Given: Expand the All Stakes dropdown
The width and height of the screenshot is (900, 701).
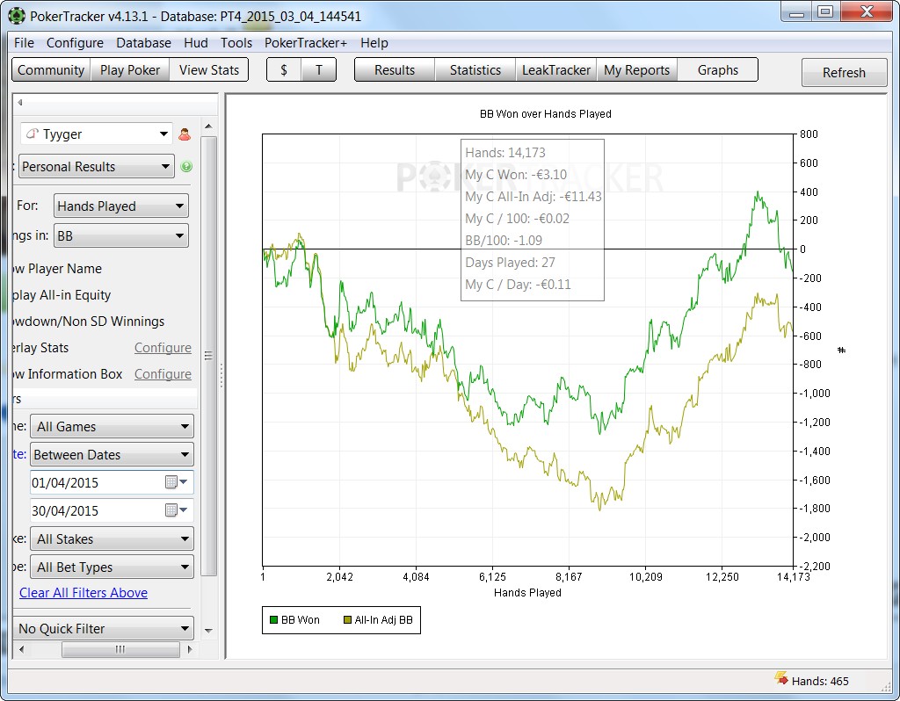Looking at the screenshot, I should 112,538.
